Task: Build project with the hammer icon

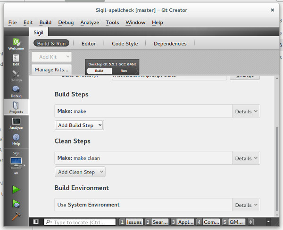Action: 16,216
